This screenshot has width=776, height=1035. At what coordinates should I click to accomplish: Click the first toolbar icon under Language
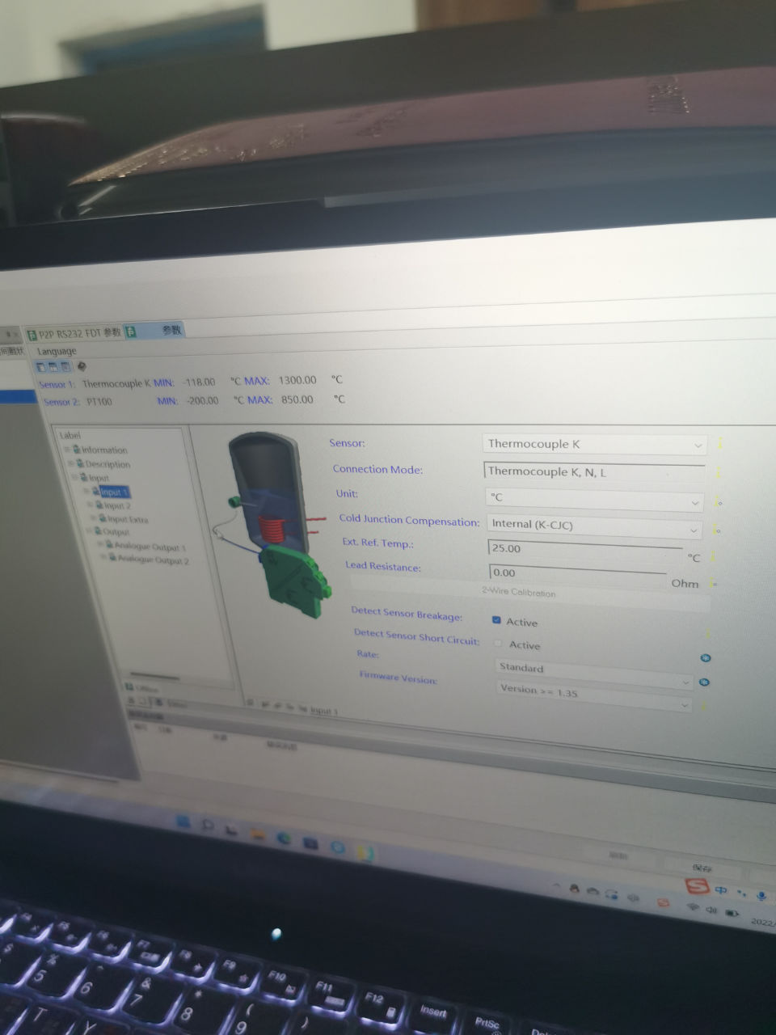42,366
